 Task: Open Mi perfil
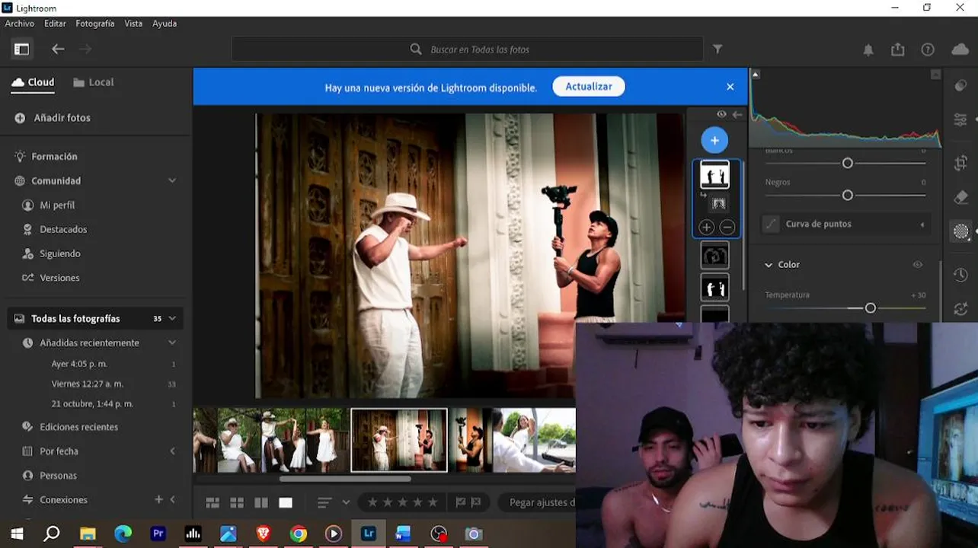(57, 205)
